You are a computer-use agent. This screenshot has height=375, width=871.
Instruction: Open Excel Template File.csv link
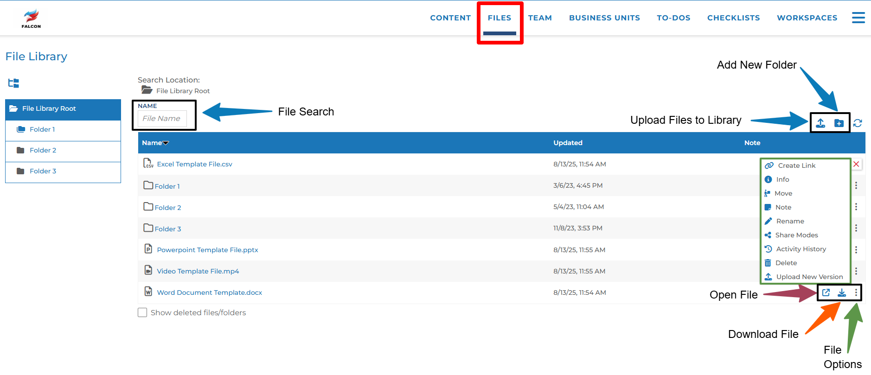point(194,164)
